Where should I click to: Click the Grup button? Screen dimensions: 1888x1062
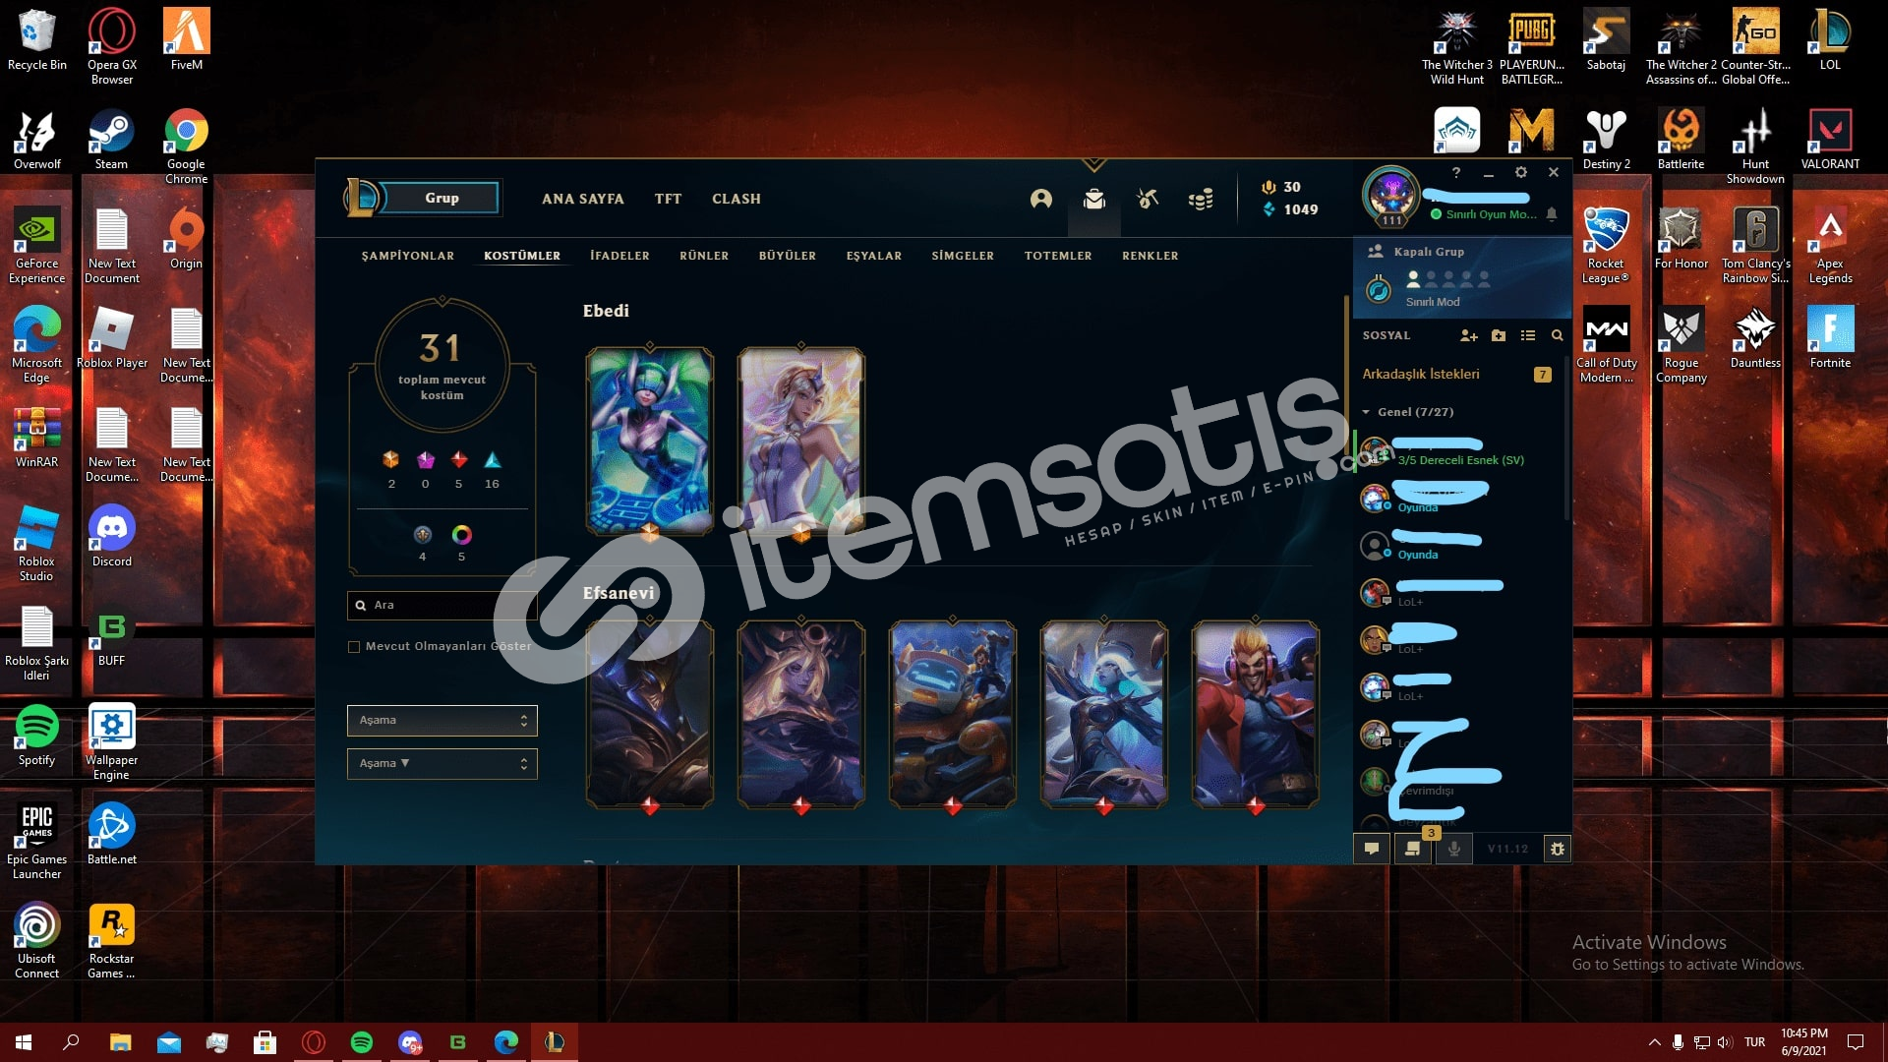click(x=442, y=198)
